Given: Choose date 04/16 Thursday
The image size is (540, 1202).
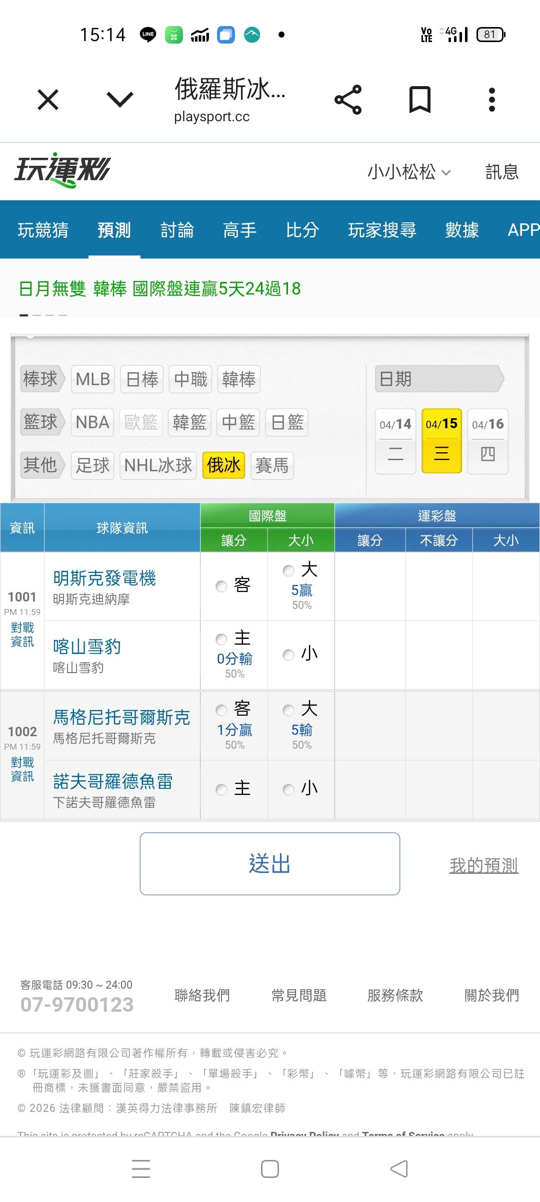Looking at the screenshot, I should [488, 441].
